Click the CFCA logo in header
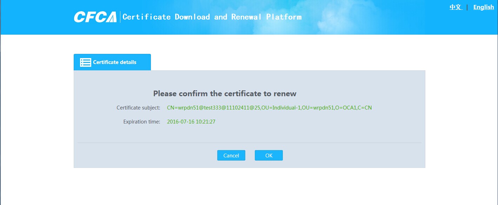This screenshot has width=498, height=205. pos(95,17)
